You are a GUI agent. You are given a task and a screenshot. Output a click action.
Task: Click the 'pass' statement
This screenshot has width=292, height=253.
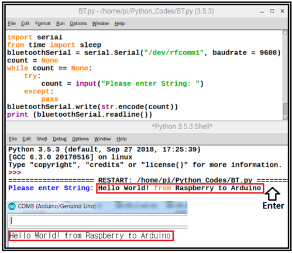(x=50, y=99)
